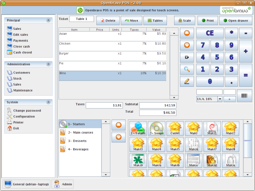Open Stock administration
This screenshot has height=191, width=255.
click(14, 78)
